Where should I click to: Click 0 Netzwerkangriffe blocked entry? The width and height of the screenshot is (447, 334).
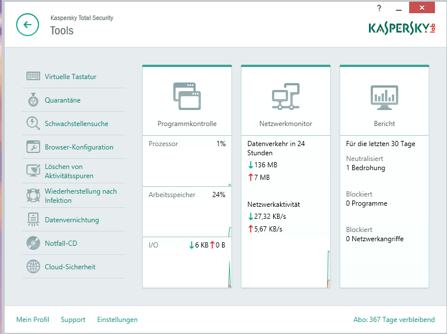(375, 239)
